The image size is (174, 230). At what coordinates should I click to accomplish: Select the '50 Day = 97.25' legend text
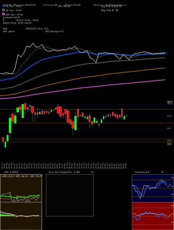pos(14,10)
